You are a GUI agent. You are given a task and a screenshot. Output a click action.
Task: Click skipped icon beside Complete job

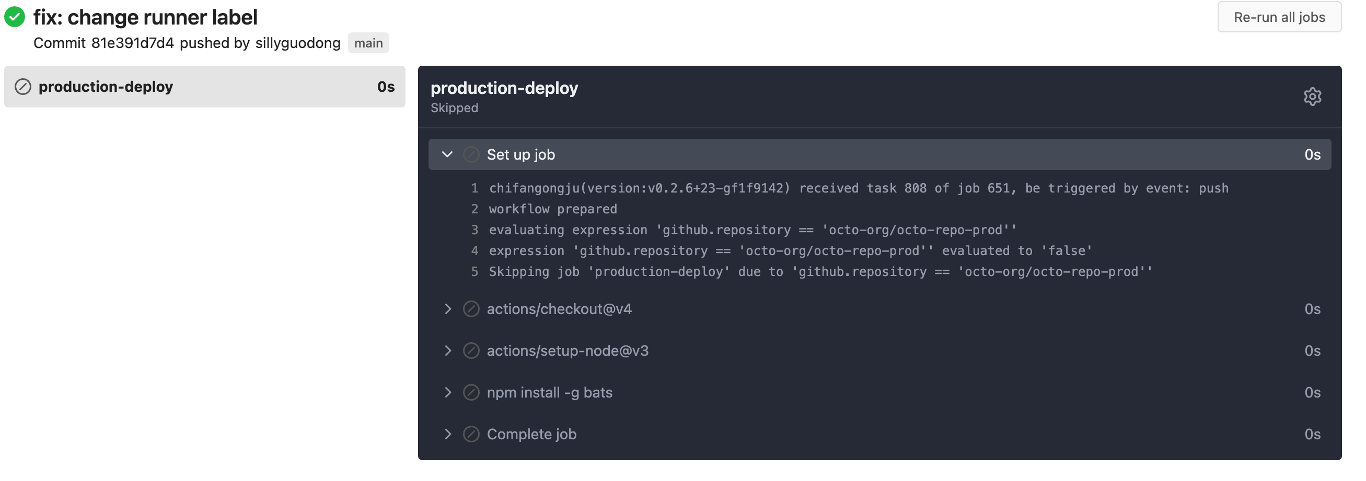471,435
